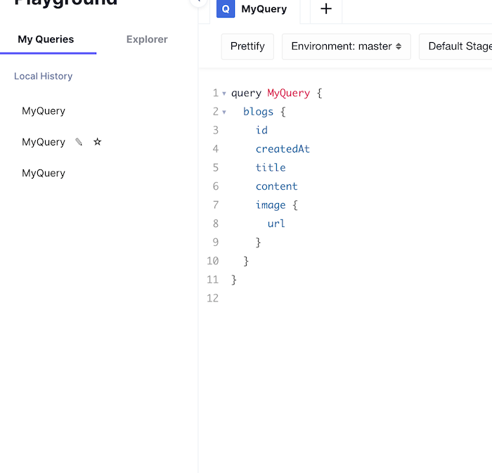Switch to the My Queries tab
492x473 pixels.
[x=46, y=39]
